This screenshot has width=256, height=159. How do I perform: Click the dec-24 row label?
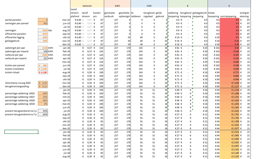[x=66, y=86]
